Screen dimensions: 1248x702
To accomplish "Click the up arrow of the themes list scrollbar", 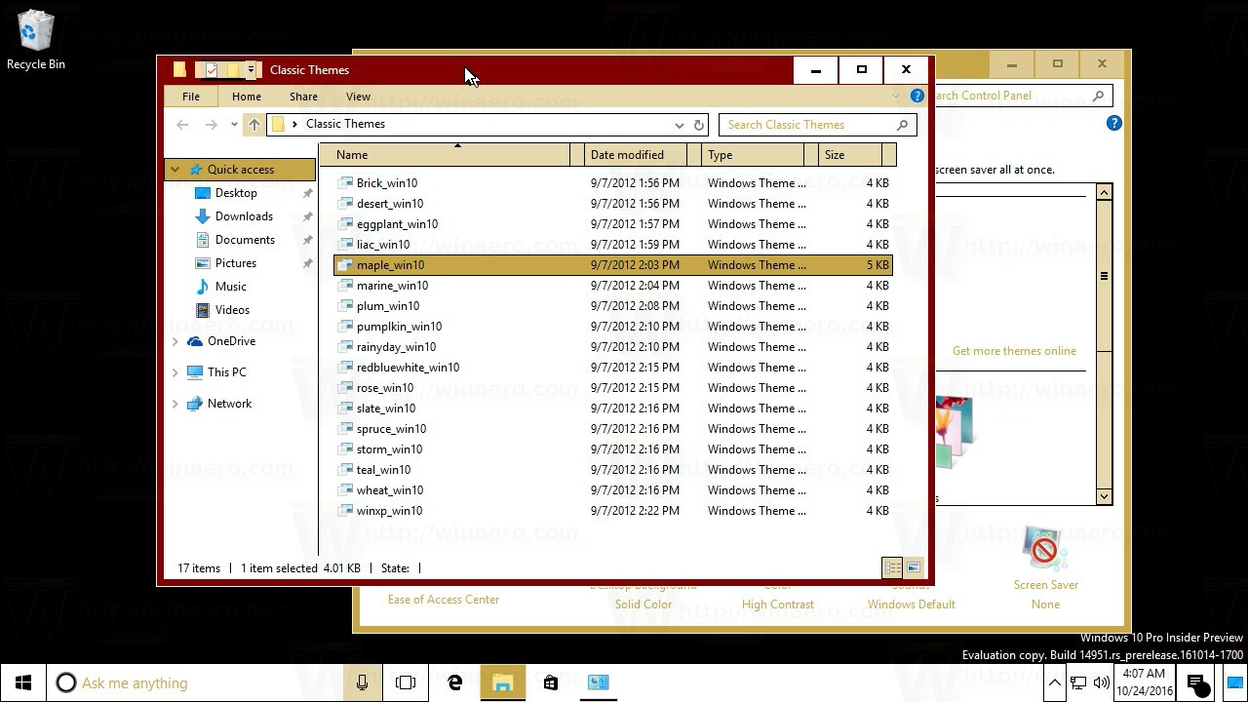I will point(1104,193).
